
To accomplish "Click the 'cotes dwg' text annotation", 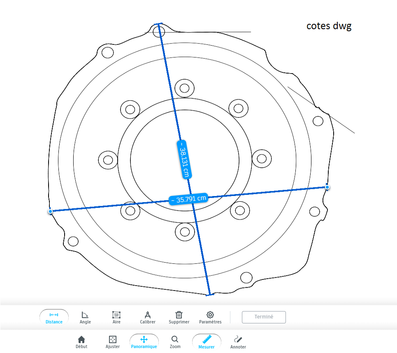I will pyautogui.click(x=329, y=26).
